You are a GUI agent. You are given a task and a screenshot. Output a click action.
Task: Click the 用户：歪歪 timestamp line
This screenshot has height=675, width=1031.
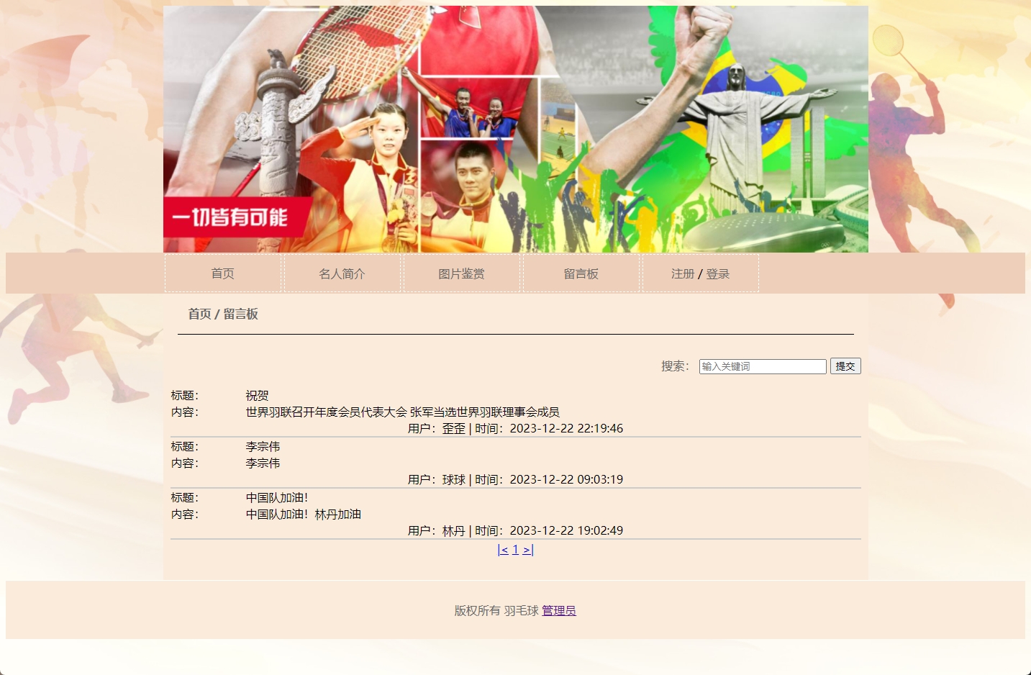(x=515, y=429)
